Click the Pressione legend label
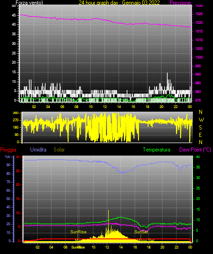213x254 pixels. pos(180,3)
